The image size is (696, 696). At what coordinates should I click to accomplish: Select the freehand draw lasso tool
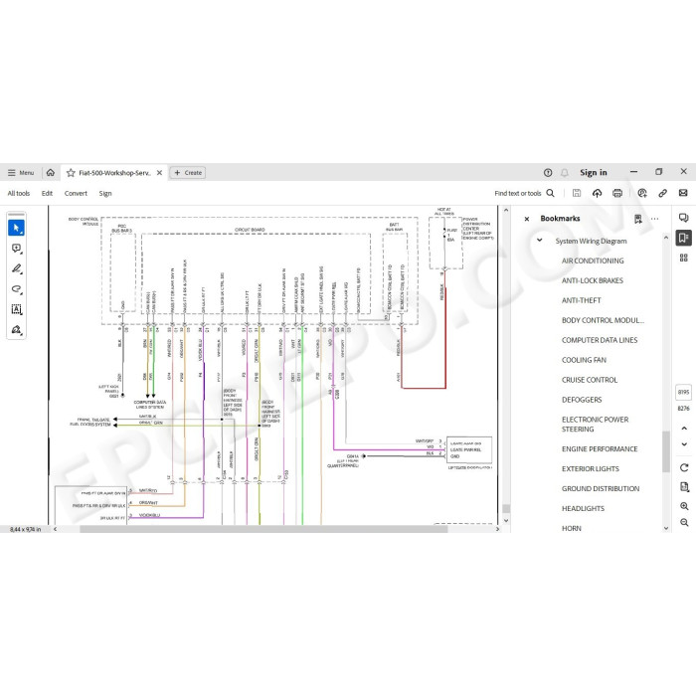tap(17, 289)
